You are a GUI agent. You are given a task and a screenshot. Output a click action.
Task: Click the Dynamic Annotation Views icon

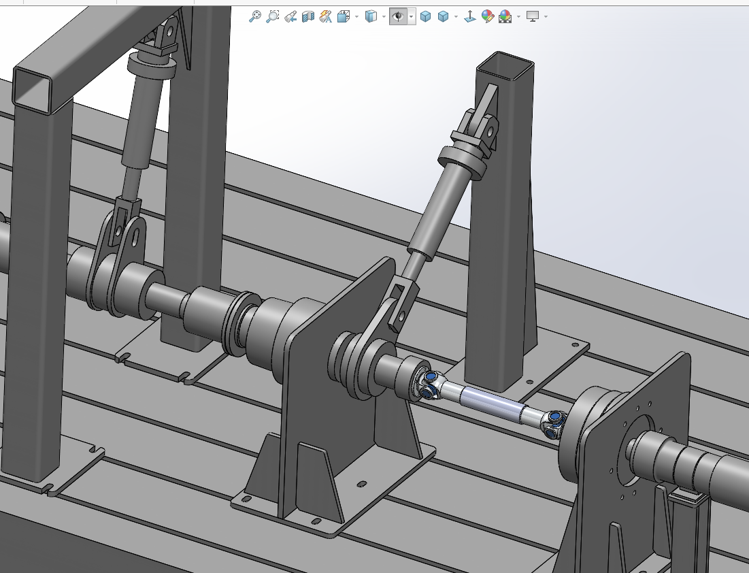pyautogui.click(x=326, y=17)
